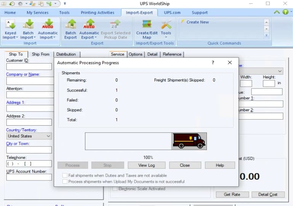The image size is (293, 206).
Task: Open the Keyed Import tool
Action: pos(10,29)
